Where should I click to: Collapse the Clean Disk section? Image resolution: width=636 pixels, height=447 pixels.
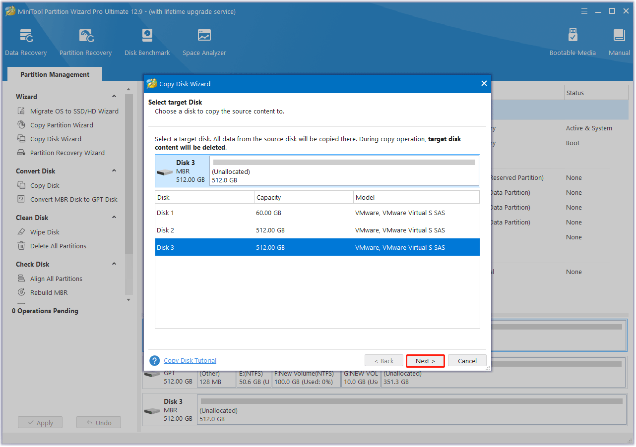tap(114, 218)
